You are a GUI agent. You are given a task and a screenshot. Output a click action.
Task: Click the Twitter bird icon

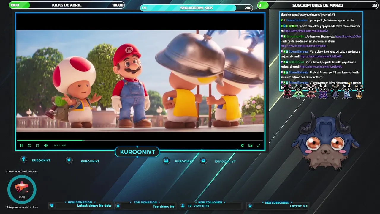(x=69, y=160)
